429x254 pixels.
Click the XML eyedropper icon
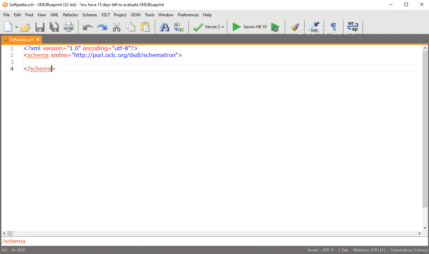(x=314, y=27)
